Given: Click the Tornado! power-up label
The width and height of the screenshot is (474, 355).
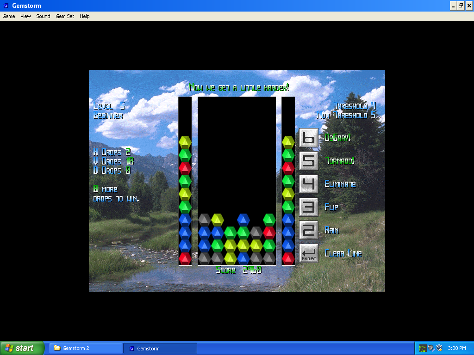Looking at the screenshot, I should pyautogui.click(x=340, y=161).
